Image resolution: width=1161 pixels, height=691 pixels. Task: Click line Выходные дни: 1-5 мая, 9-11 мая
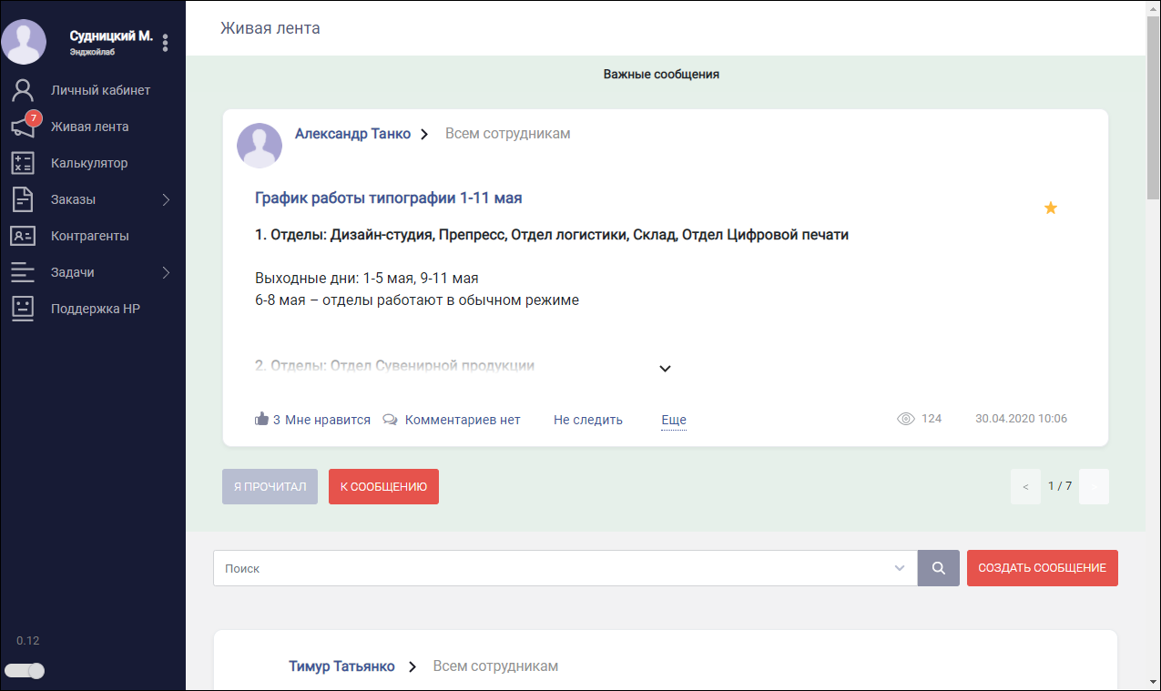[367, 278]
